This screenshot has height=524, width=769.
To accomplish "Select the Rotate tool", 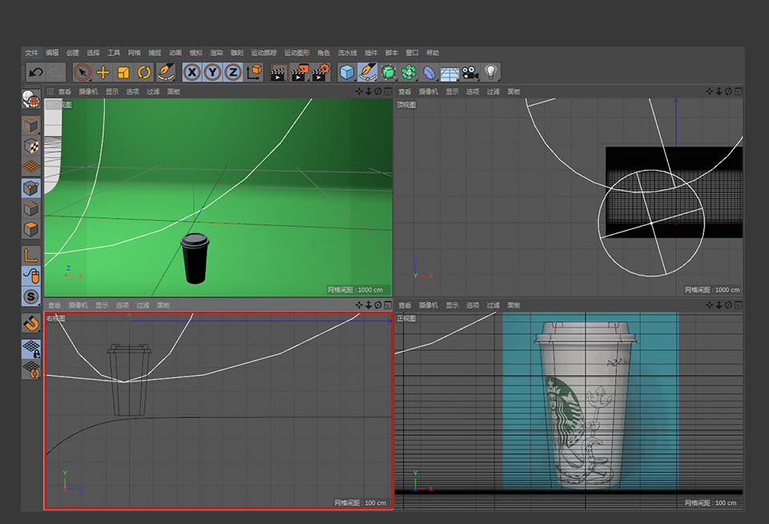I will pyautogui.click(x=144, y=72).
